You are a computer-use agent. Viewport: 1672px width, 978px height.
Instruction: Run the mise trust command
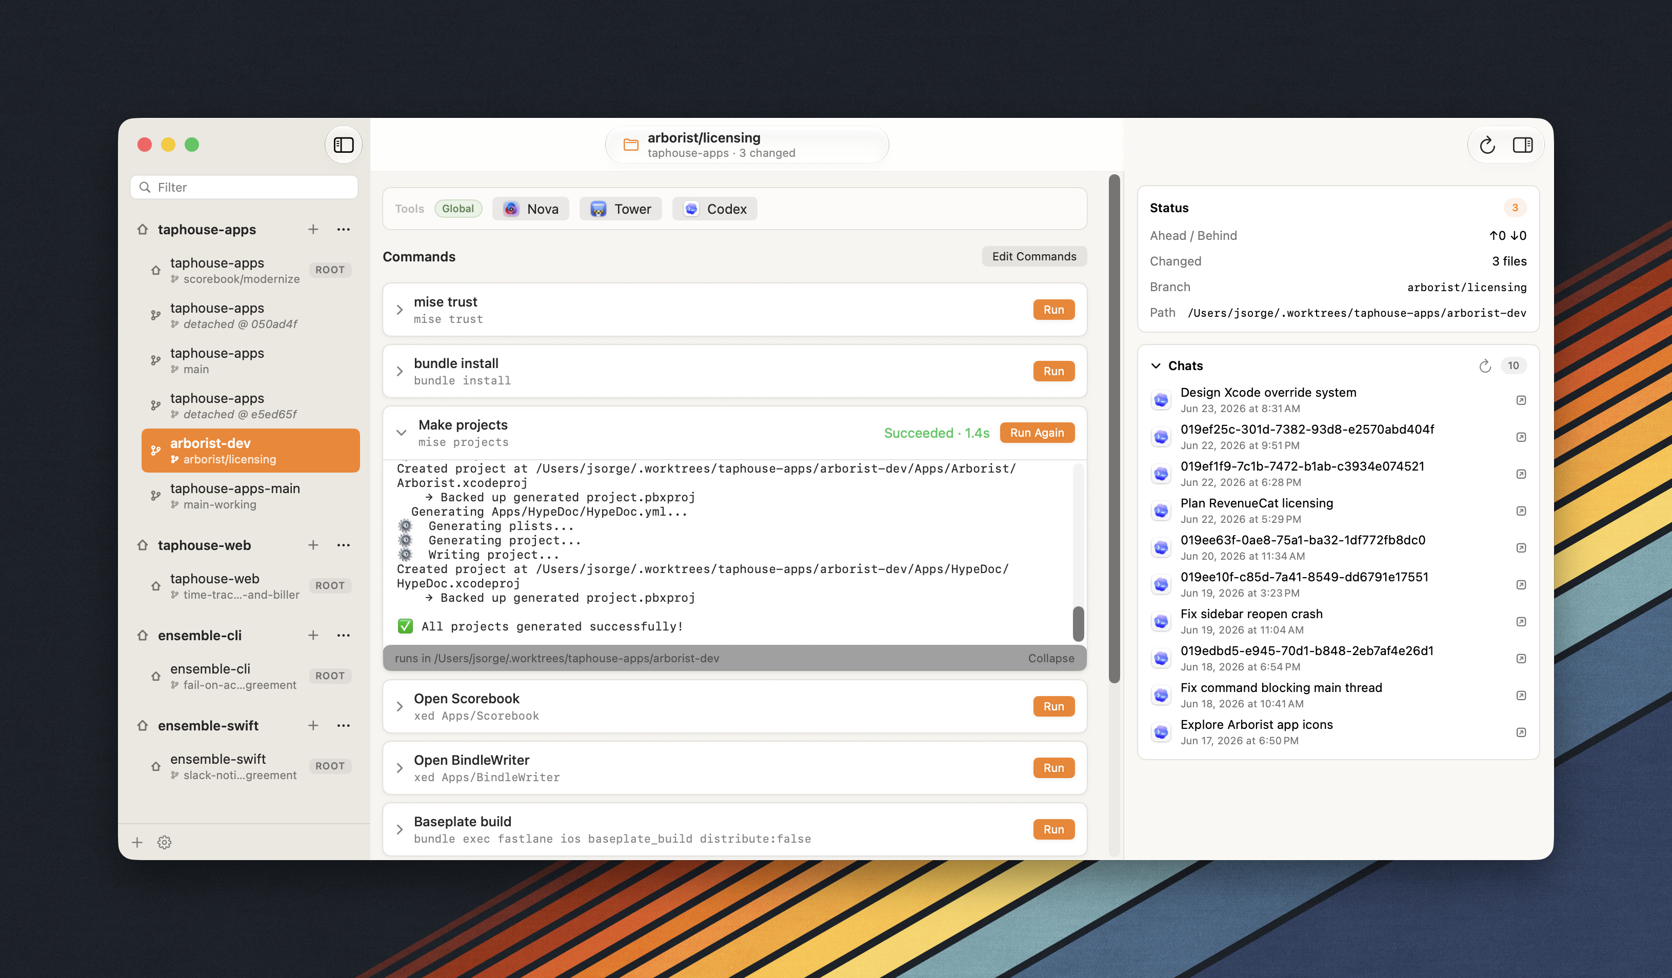[1053, 310]
